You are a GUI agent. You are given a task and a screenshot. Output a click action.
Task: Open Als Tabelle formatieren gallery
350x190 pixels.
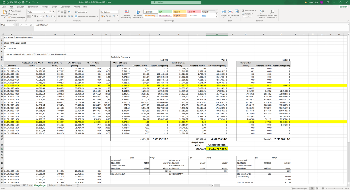click(x=138, y=14)
